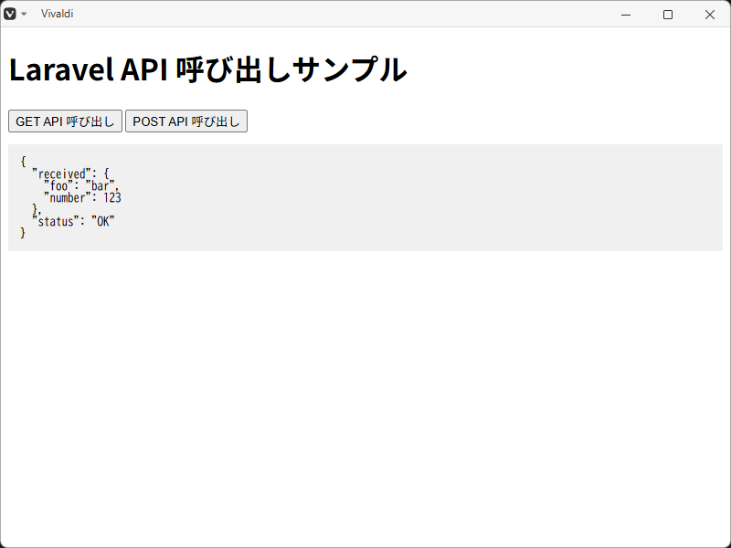This screenshot has width=731, height=548.
Task: Click the "status" key in the response
Action: click(x=55, y=221)
